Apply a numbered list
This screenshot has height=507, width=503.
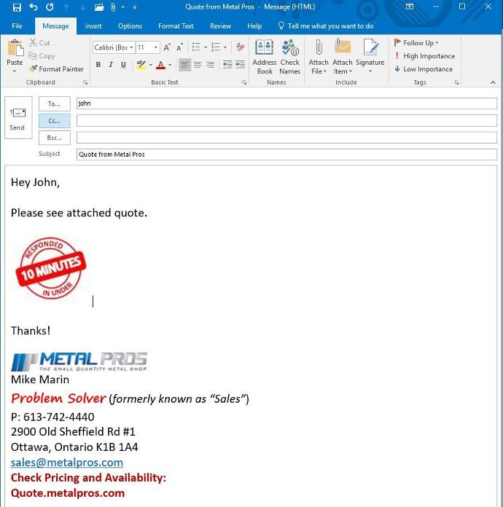click(x=216, y=47)
